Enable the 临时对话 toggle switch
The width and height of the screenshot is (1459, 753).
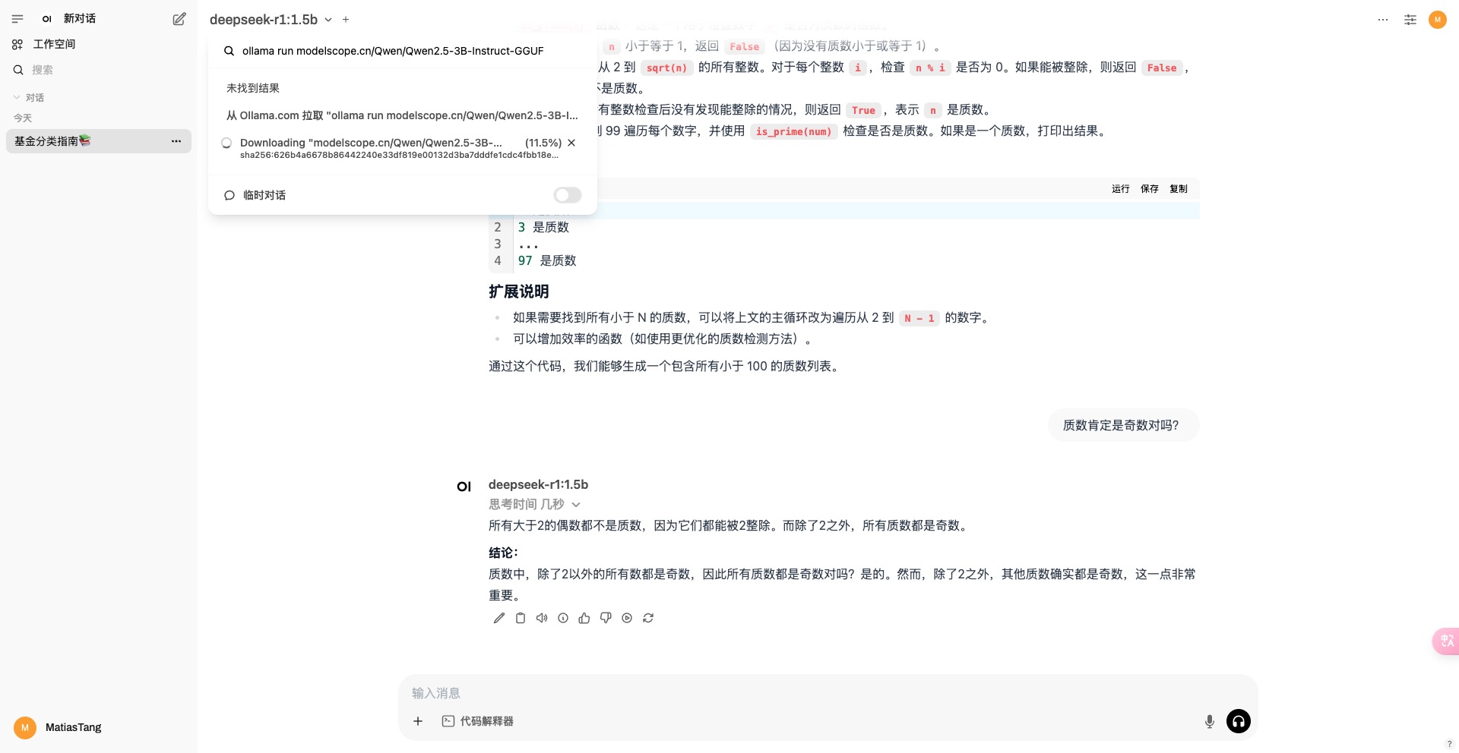[567, 195]
